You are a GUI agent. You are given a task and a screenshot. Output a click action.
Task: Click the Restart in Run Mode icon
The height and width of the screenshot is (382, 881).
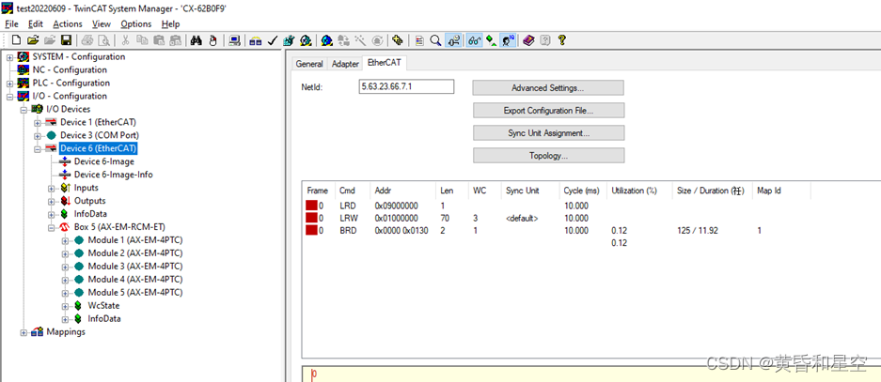click(305, 40)
